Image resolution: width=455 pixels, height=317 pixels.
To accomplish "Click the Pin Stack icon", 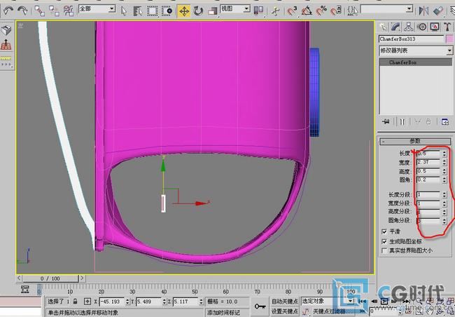I will (386, 121).
